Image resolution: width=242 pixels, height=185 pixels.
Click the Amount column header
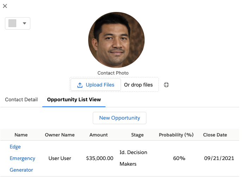click(x=99, y=135)
